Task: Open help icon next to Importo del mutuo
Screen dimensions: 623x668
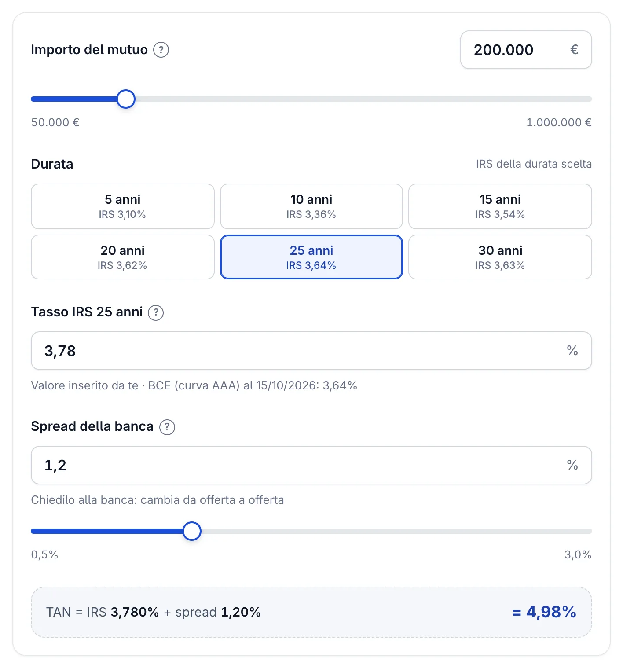Action: coord(161,50)
